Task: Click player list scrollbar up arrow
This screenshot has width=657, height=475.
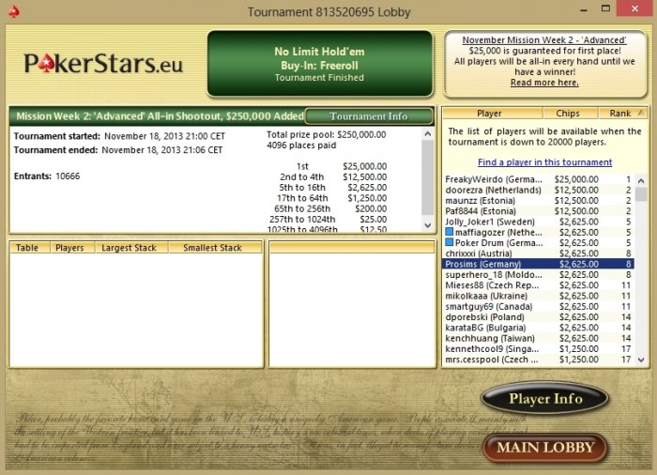Action: point(641,181)
